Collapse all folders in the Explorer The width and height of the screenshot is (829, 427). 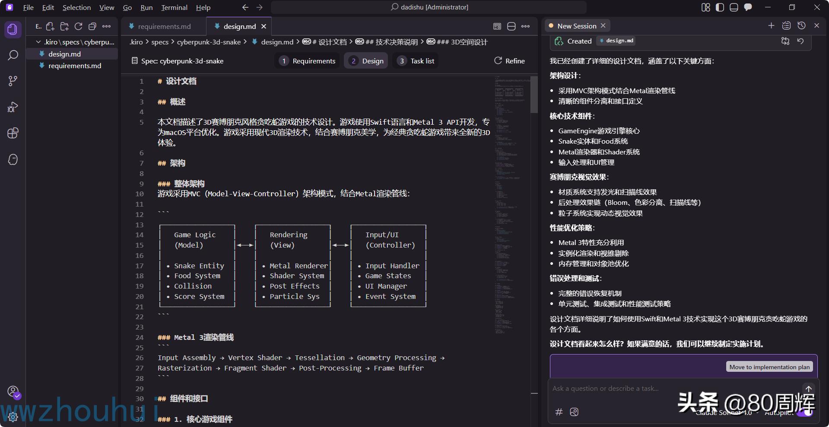[x=92, y=26]
